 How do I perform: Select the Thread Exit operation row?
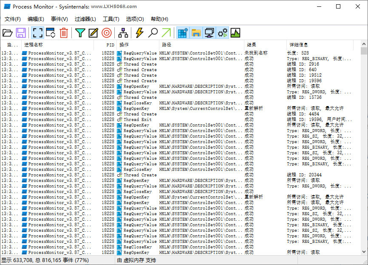coord(177,120)
